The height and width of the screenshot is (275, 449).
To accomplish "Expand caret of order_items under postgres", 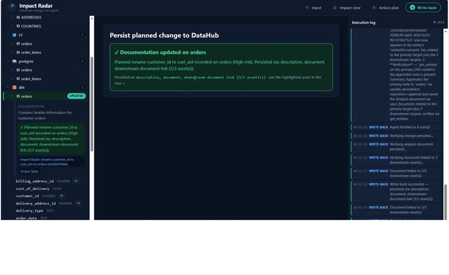I will (x=13, y=78).
